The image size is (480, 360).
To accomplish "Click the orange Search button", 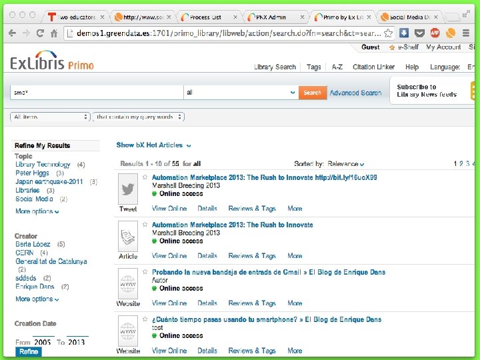I will click(313, 93).
